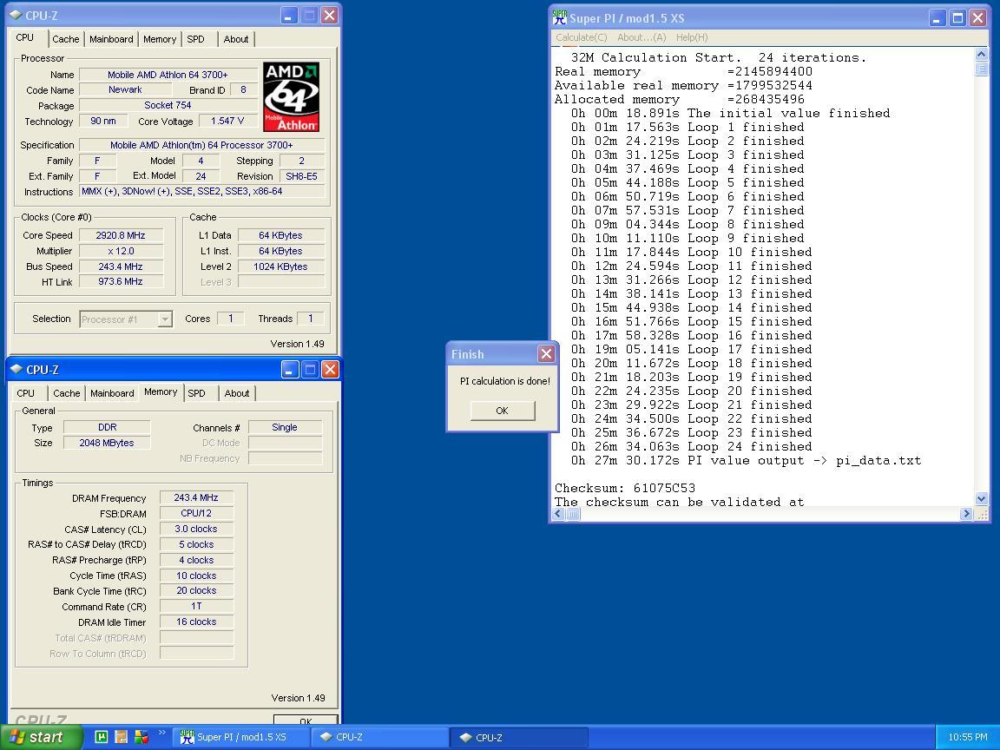Click the PI value output pi_data.txt line

click(x=746, y=460)
